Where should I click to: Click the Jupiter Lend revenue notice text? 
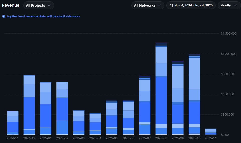tap(43, 16)
